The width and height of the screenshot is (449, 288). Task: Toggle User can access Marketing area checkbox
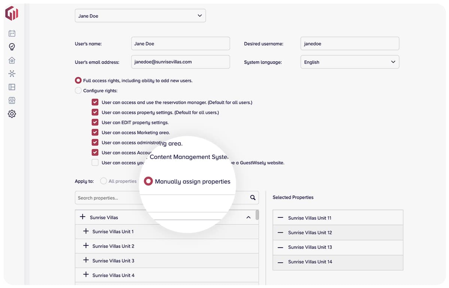[x=95, y=132]
